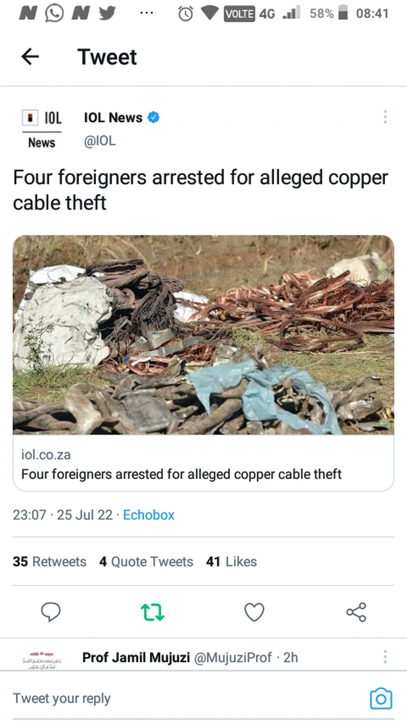Like the tweet with heart icon

point(254,612)
